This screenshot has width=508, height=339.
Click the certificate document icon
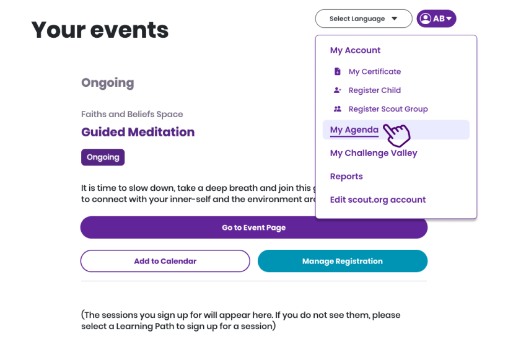(337, 72)
